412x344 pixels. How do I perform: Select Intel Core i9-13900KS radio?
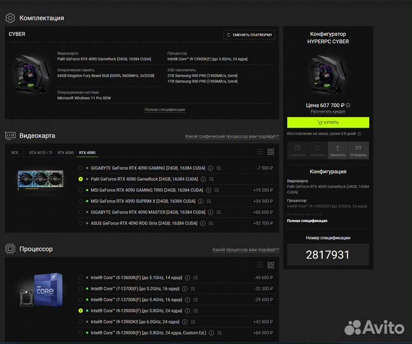click(80, 322)
